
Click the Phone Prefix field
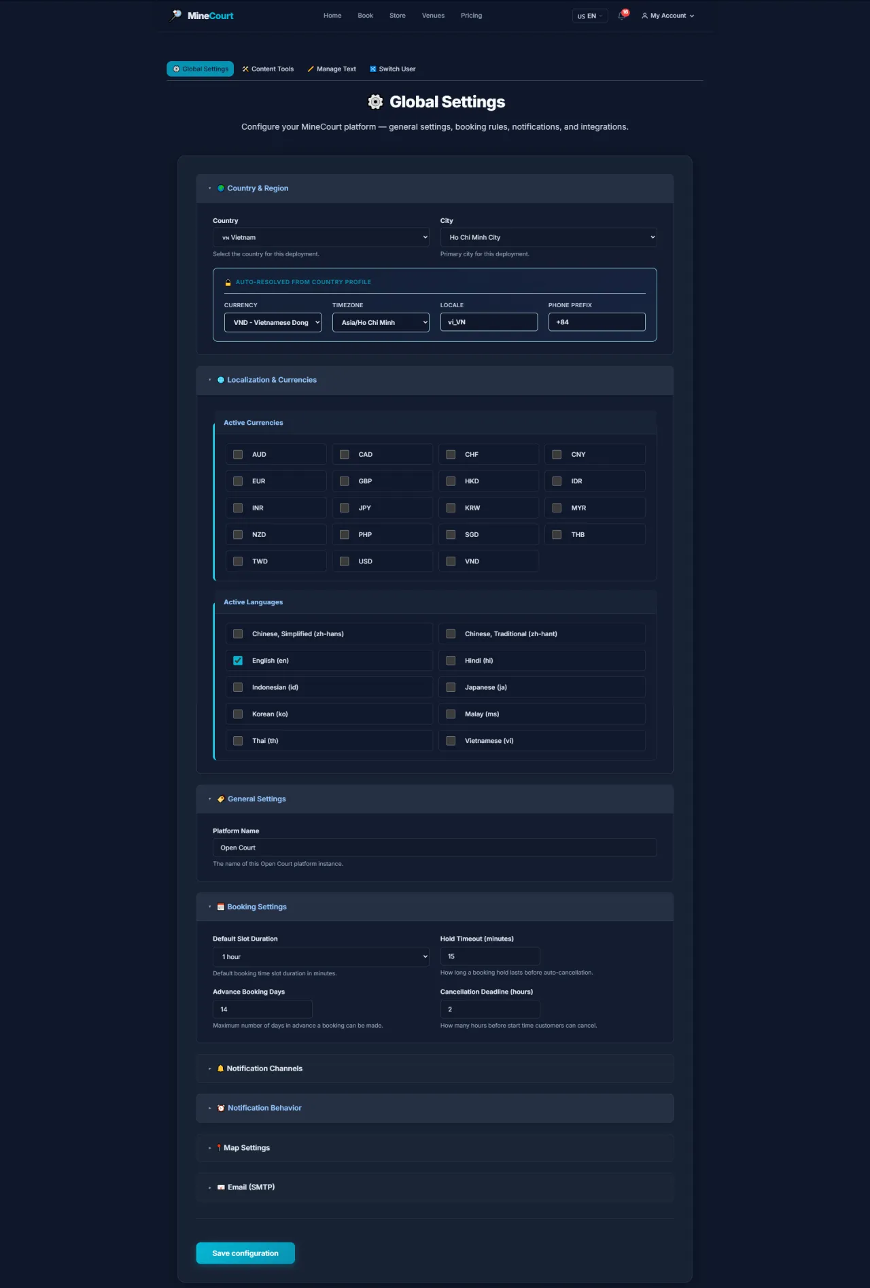click(x=597, y=322)
